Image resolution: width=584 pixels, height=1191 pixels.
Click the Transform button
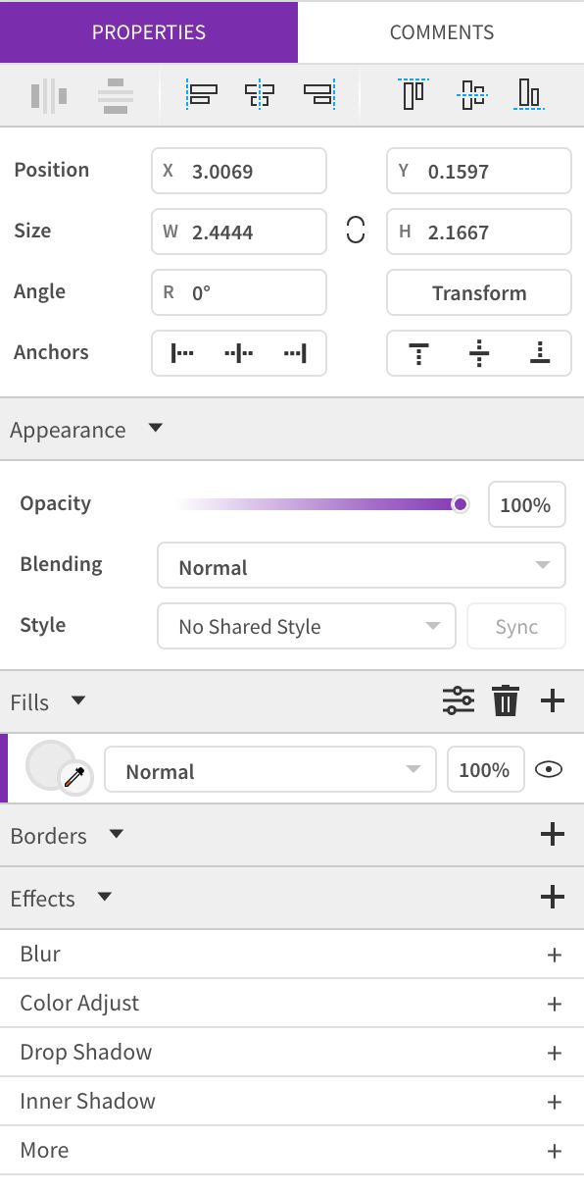coord(479,292)
